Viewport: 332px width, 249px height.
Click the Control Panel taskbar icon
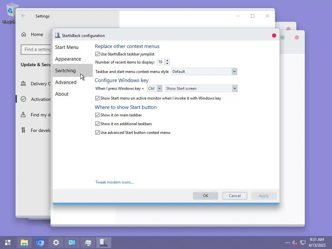tap(72, 243)
